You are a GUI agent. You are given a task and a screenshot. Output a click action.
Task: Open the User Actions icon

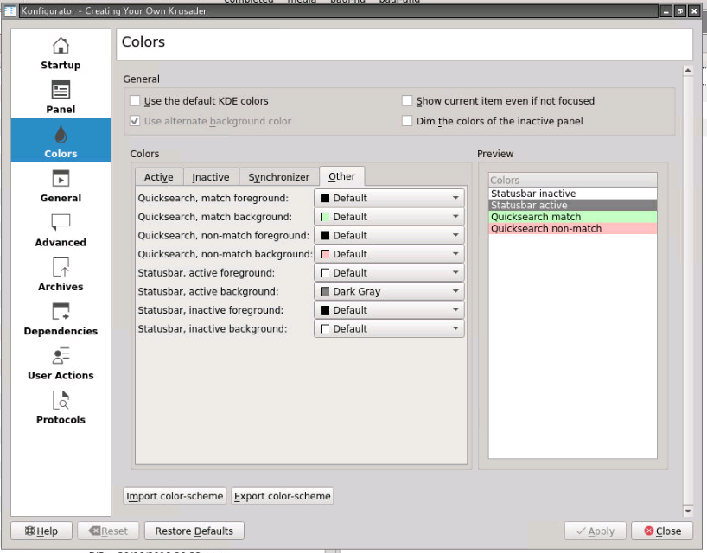point(61,356)
